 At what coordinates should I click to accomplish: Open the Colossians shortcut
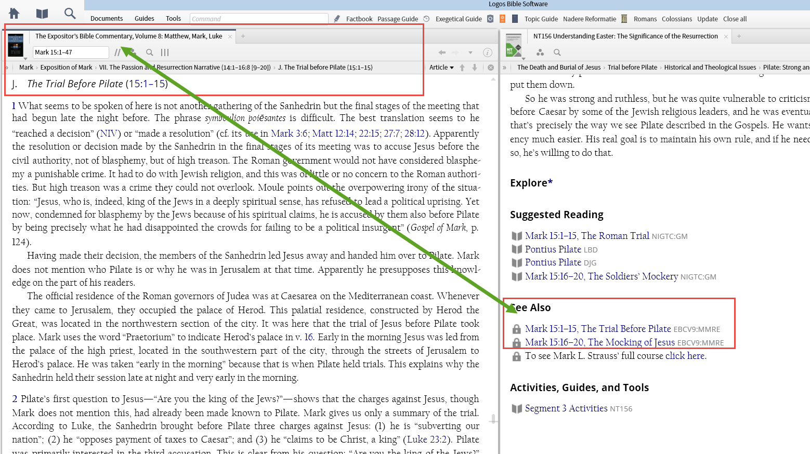[x=677, y=19]
